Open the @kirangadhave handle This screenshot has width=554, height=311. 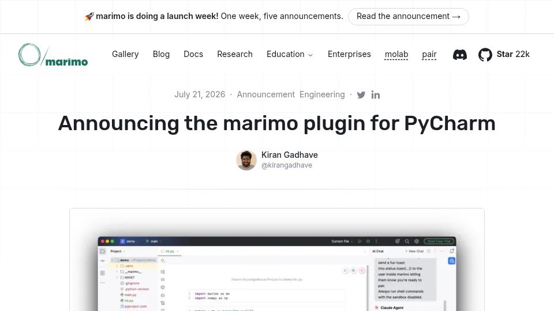pos(287,165)
